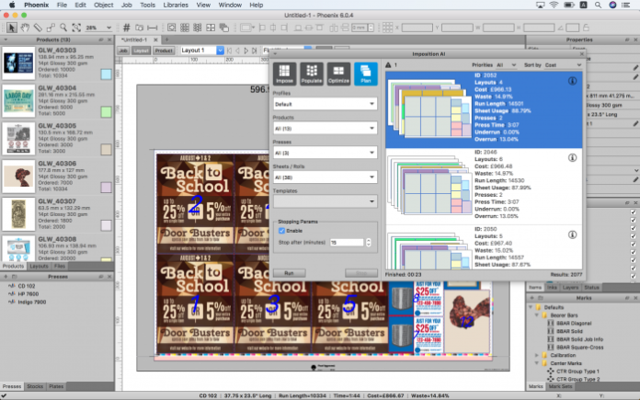640x400 pixels.
Task: Open the Sort by Cost dropdown
Action: coord(562,66)
